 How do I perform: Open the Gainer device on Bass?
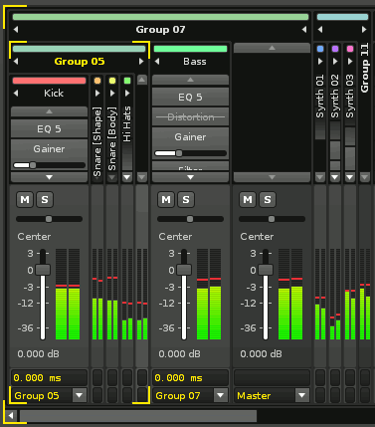click(190, 137)
